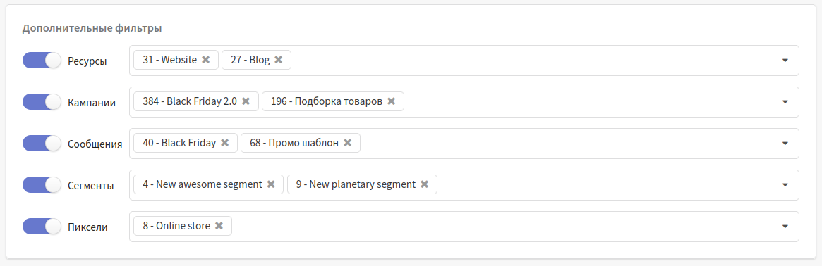Disable the Кампании filter switch
The image size is (822, 266).
(x=42, y=101)
